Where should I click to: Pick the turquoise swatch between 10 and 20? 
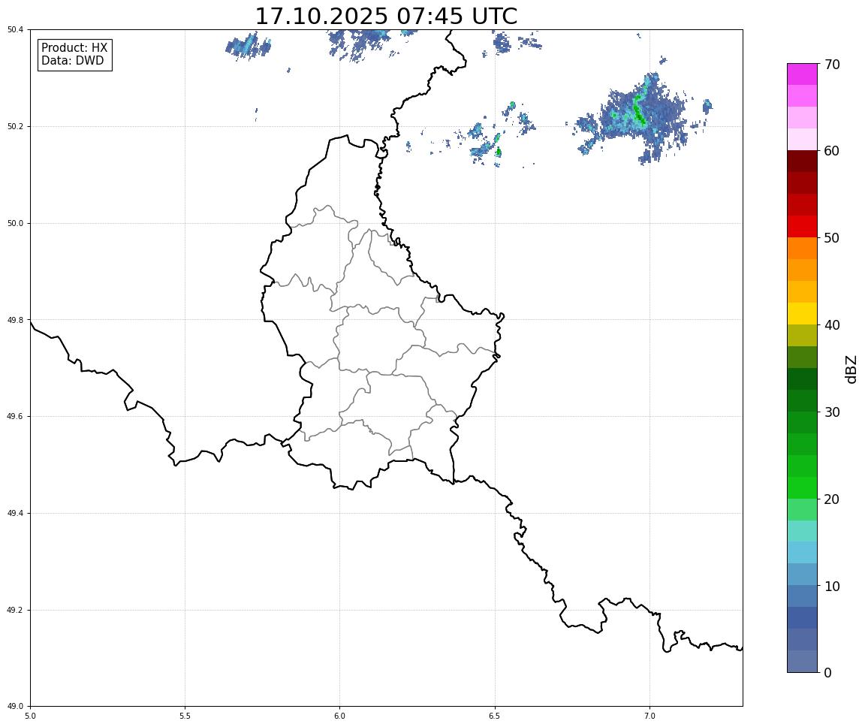point(802,531)
